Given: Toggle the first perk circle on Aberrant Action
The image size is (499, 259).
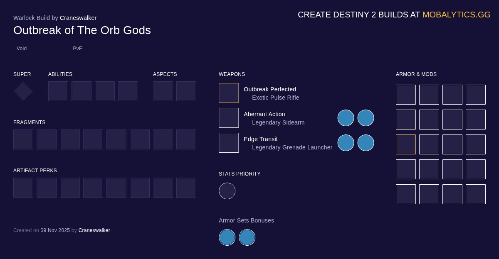Looking at the screenshot, I should pyautogui.click(x=346, y=117).
